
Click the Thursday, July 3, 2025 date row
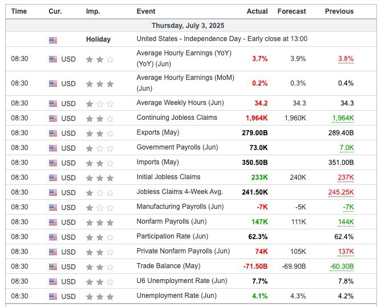click(x=189, y=26)
